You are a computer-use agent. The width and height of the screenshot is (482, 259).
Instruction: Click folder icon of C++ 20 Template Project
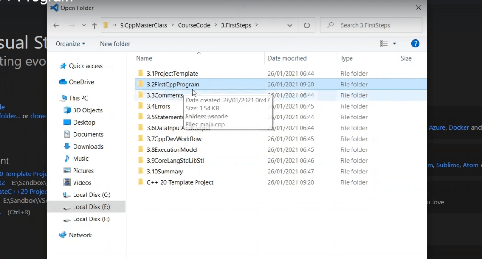pyautogui.click(x=140, y=182)
